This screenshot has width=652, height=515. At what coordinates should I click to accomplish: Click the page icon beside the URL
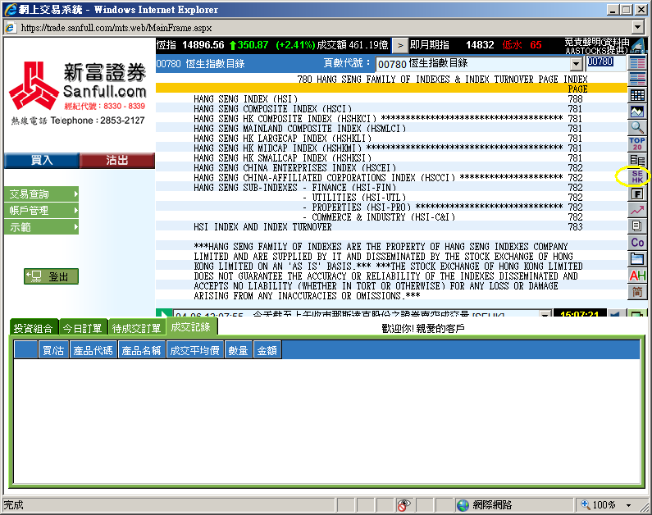point(10,27)
